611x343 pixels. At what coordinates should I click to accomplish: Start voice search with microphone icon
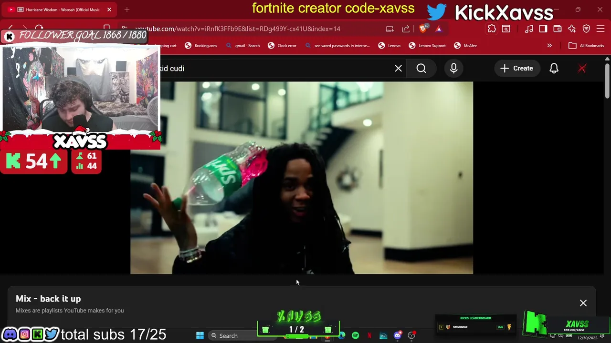pyautogui.click(x=453, y=68)
